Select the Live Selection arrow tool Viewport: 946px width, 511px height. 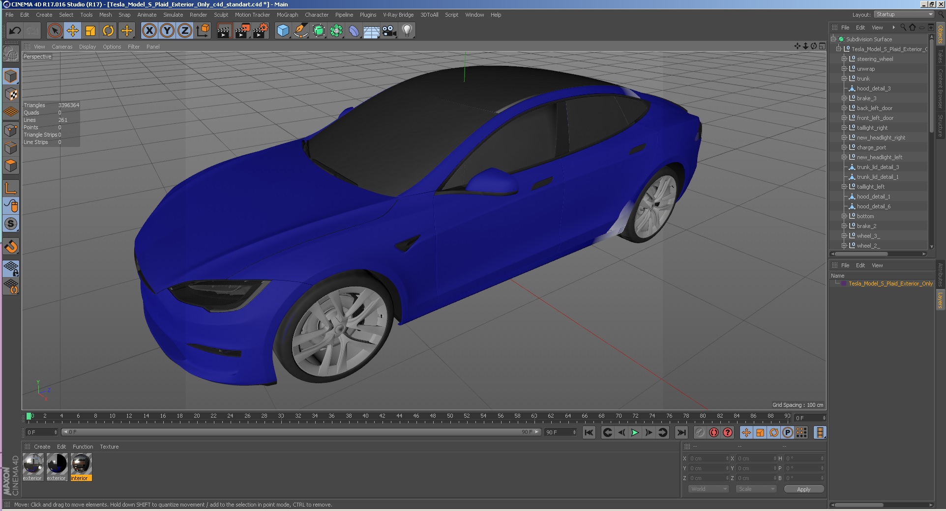click(x=55, y=31)
